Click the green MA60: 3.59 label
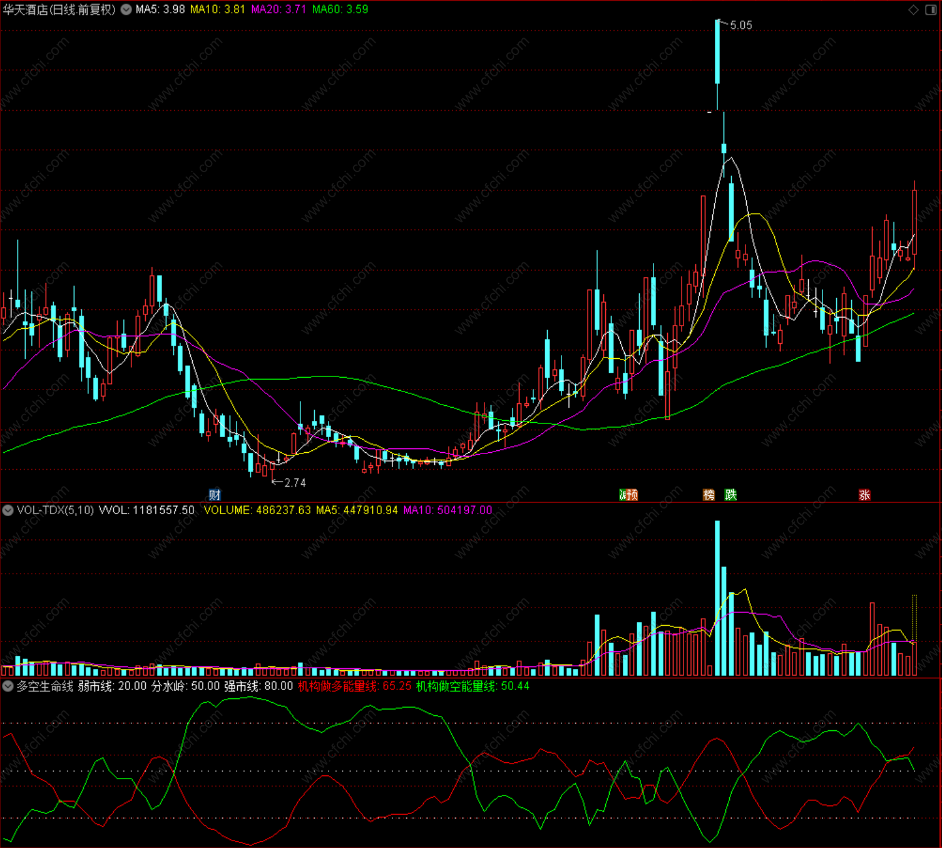 tap(340, 9)
